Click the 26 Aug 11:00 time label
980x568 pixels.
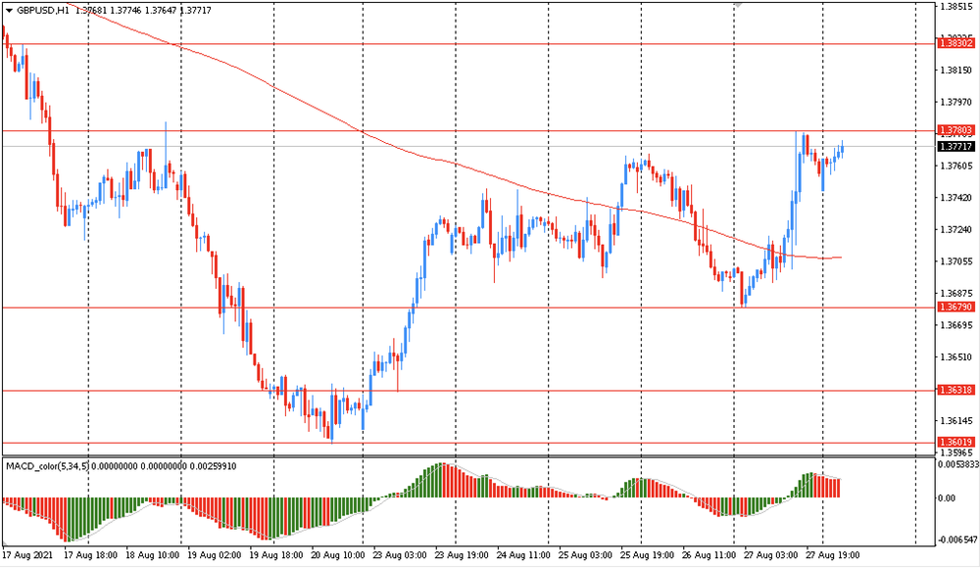pyautogui.click(x=710, y=555)
